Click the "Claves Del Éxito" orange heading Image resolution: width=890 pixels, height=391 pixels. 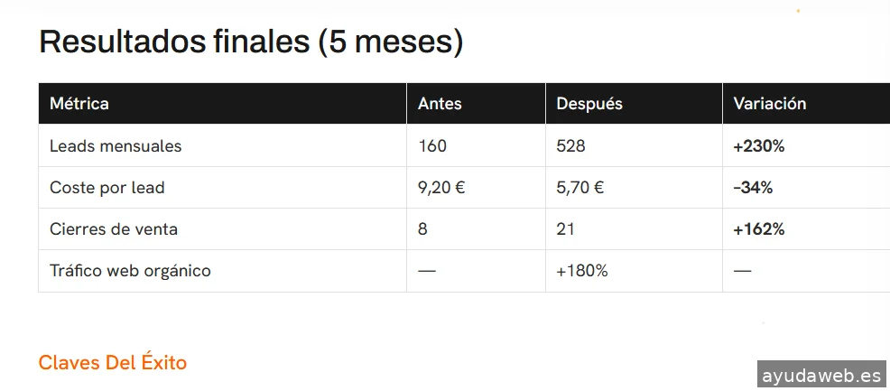click(x=113, y=363)
